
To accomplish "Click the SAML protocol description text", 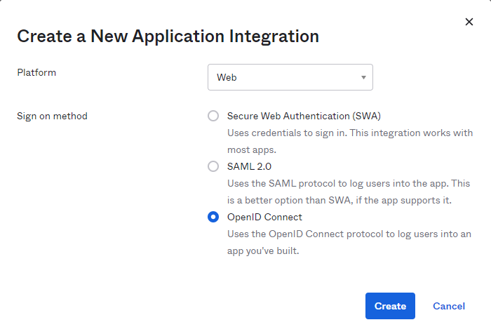I will 349,192.
